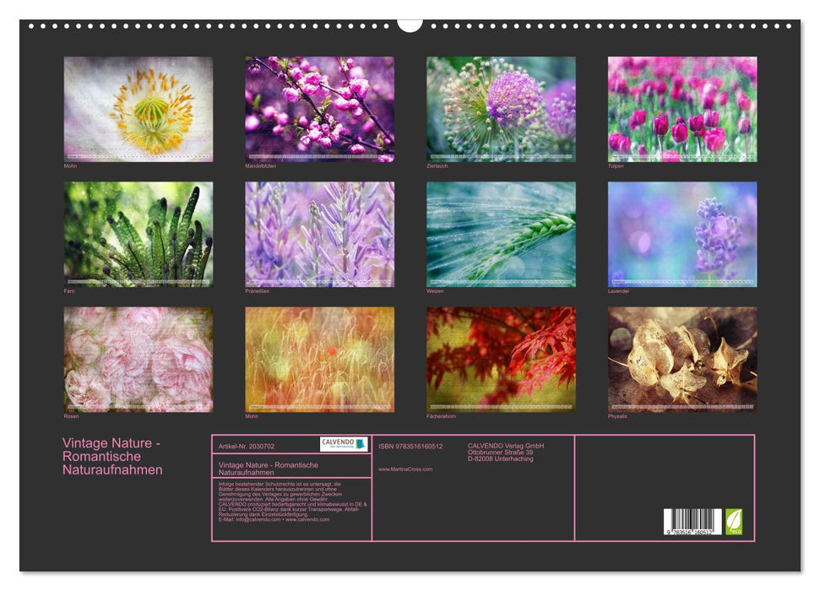
Task: Click the Physalis dried seed pods image
Action: 683,359
